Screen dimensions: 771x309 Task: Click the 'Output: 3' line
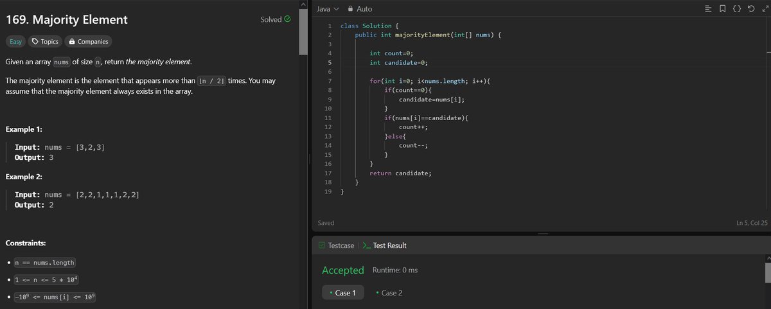coord(34,157)
